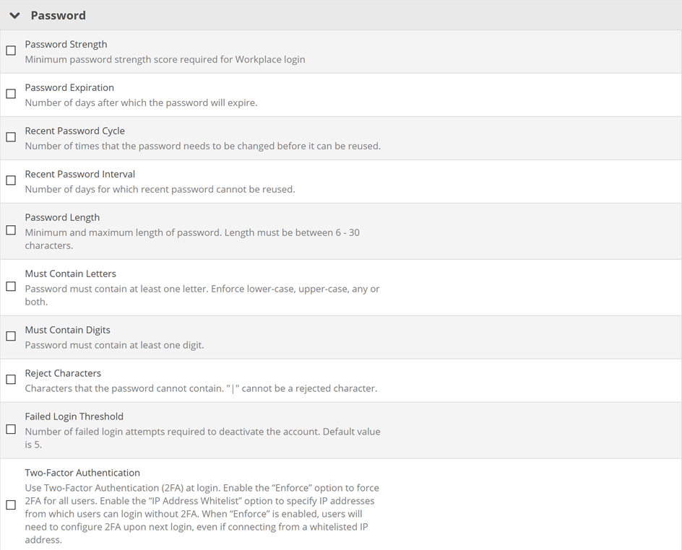Viewport: 682px width, 550px height.
Task: Select the Two-Factor Authentication title text
Action: (x=82, y=473)
